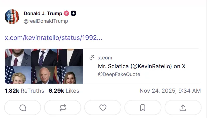This screenshot has width=210, height=118.
Task: View the 1.82k ReTruths list
Action: (24, 91)
